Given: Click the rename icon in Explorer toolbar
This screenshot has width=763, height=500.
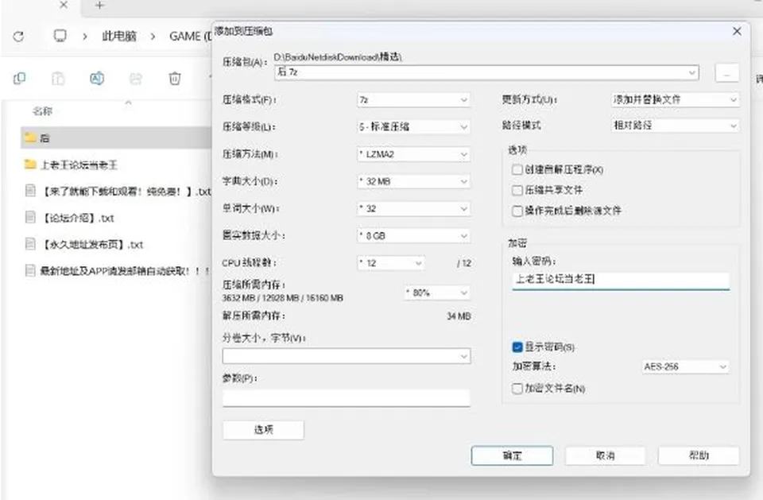Looking at the screenshot, I should tap(97, 79).
